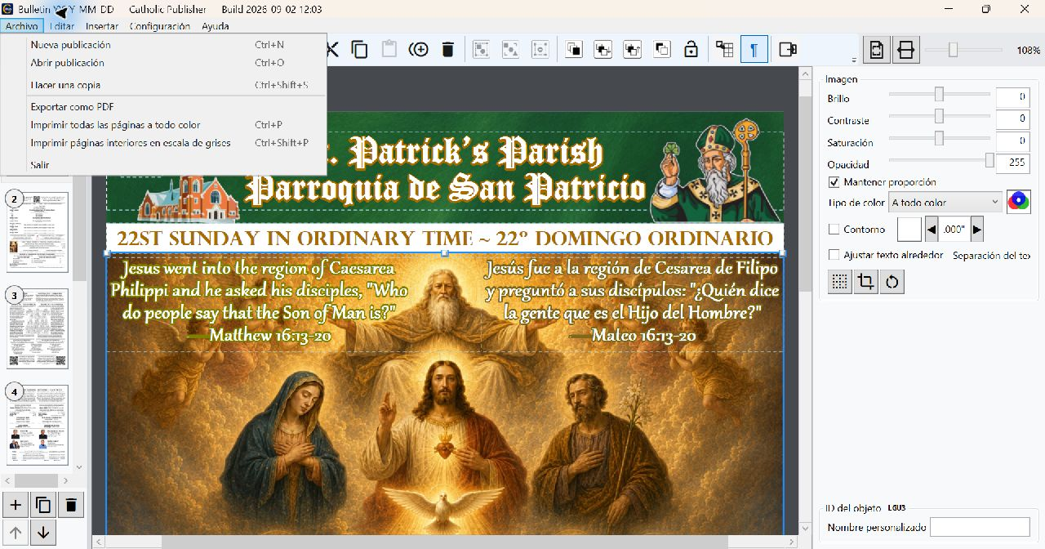Click the dotted grid image button
Viewport: 1045px width, 549px height.
tap(838, 282)
